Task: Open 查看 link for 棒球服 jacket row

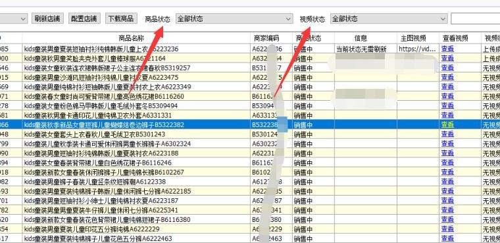Action: [447, 59]
